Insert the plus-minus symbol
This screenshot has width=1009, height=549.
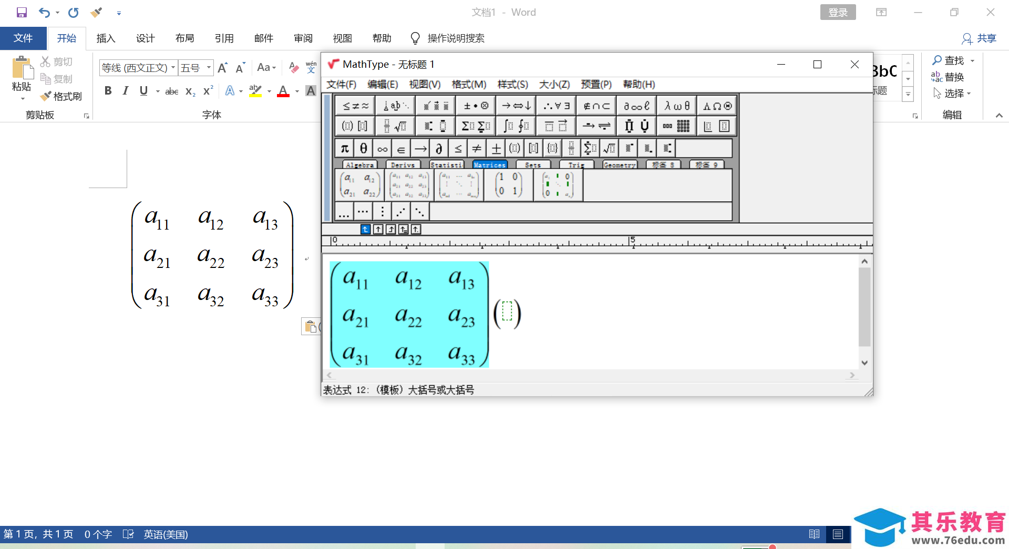tap(496, 149)
